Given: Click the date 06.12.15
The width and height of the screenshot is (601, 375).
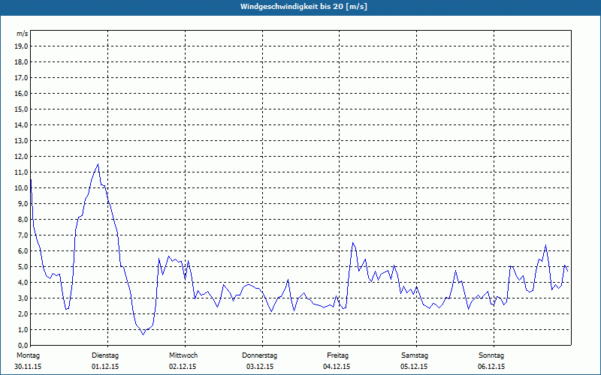Looking at the screenshot, I should coord(491,367).
